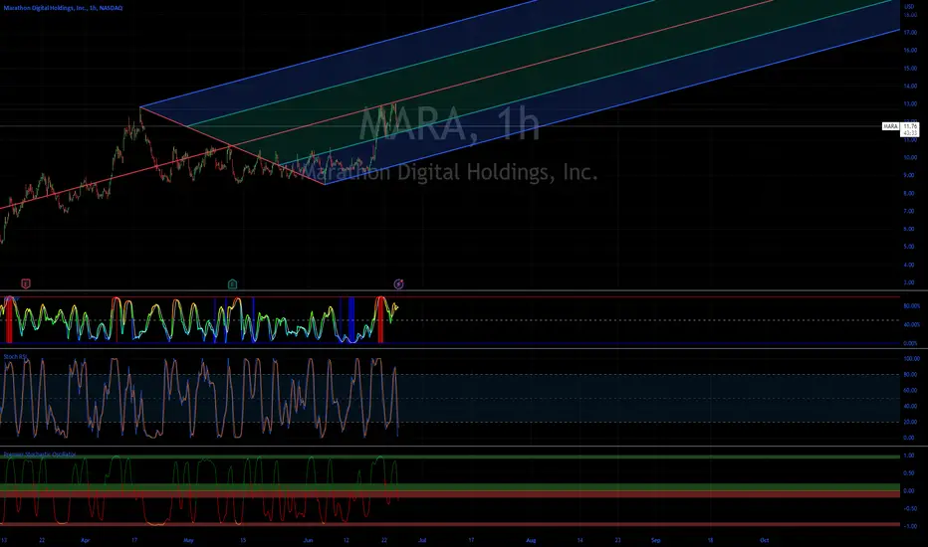Click the 80.00% oscillator scale label

point(911,306)
